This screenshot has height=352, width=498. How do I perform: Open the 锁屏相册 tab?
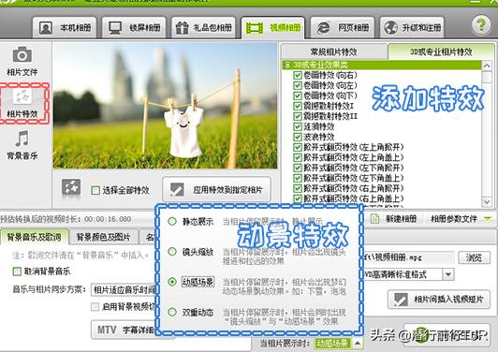pos(134,28)
